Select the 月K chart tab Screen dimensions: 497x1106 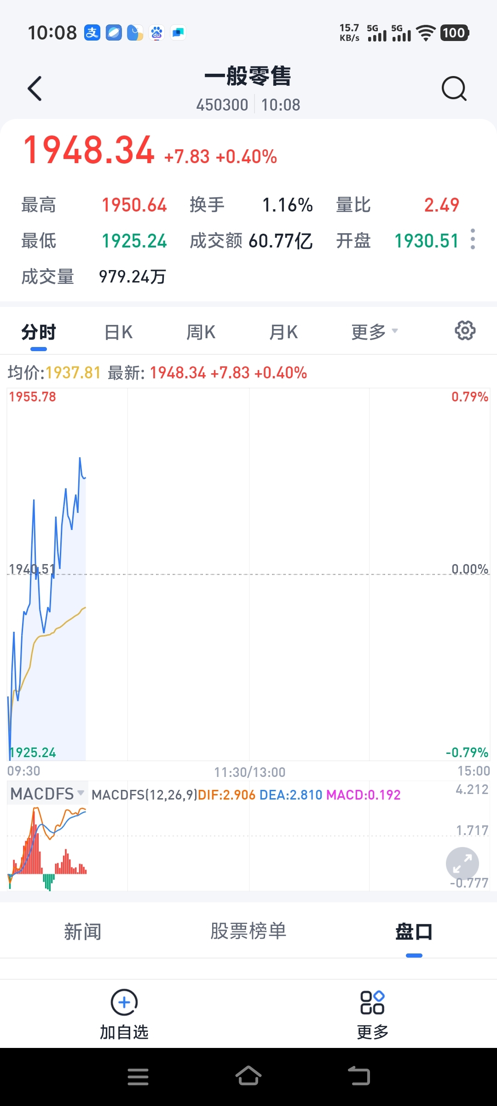(x=283, y=332)
